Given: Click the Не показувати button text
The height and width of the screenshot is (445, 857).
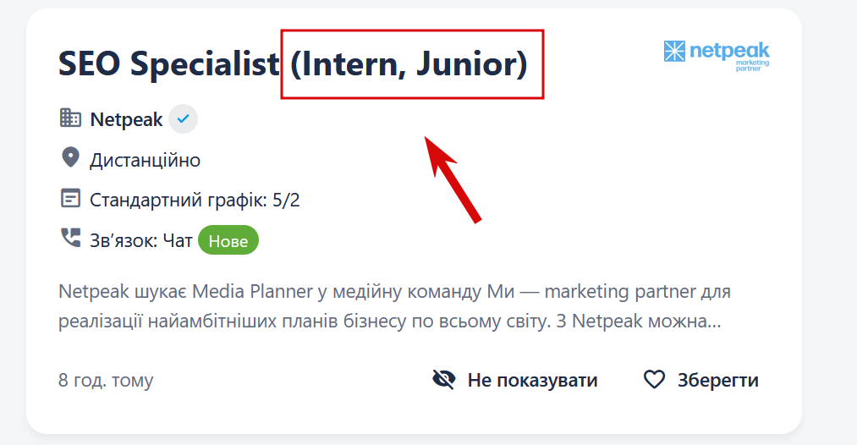Looking at the screenshot, I should pyautogui.click(x=532, y=380).
